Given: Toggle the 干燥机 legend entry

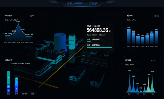Looking at the screenshot, I should coord(21,64).
